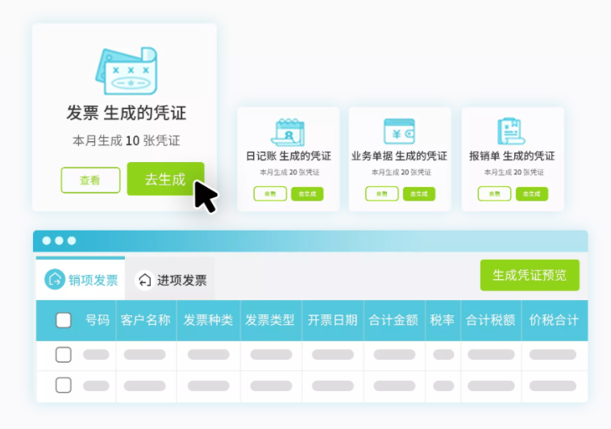
Task: Click the 价税合计 column header
Action: coord(554,320)
